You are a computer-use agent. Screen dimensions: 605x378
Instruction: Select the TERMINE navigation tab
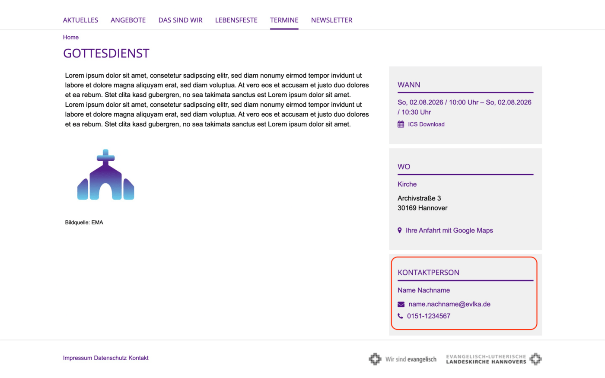tap(284, 20)
